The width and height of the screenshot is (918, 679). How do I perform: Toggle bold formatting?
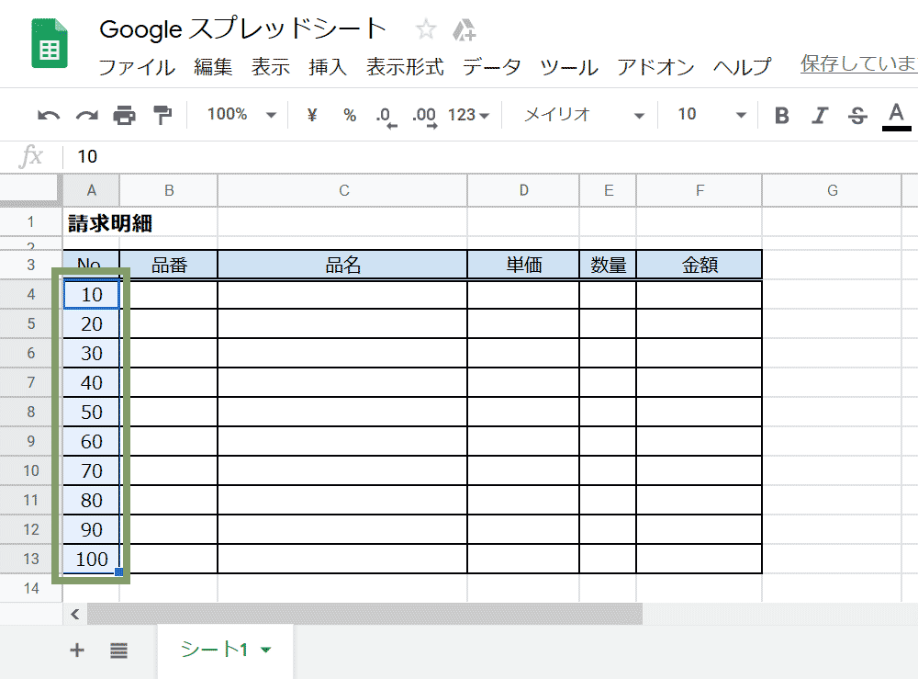click(781, 114)
